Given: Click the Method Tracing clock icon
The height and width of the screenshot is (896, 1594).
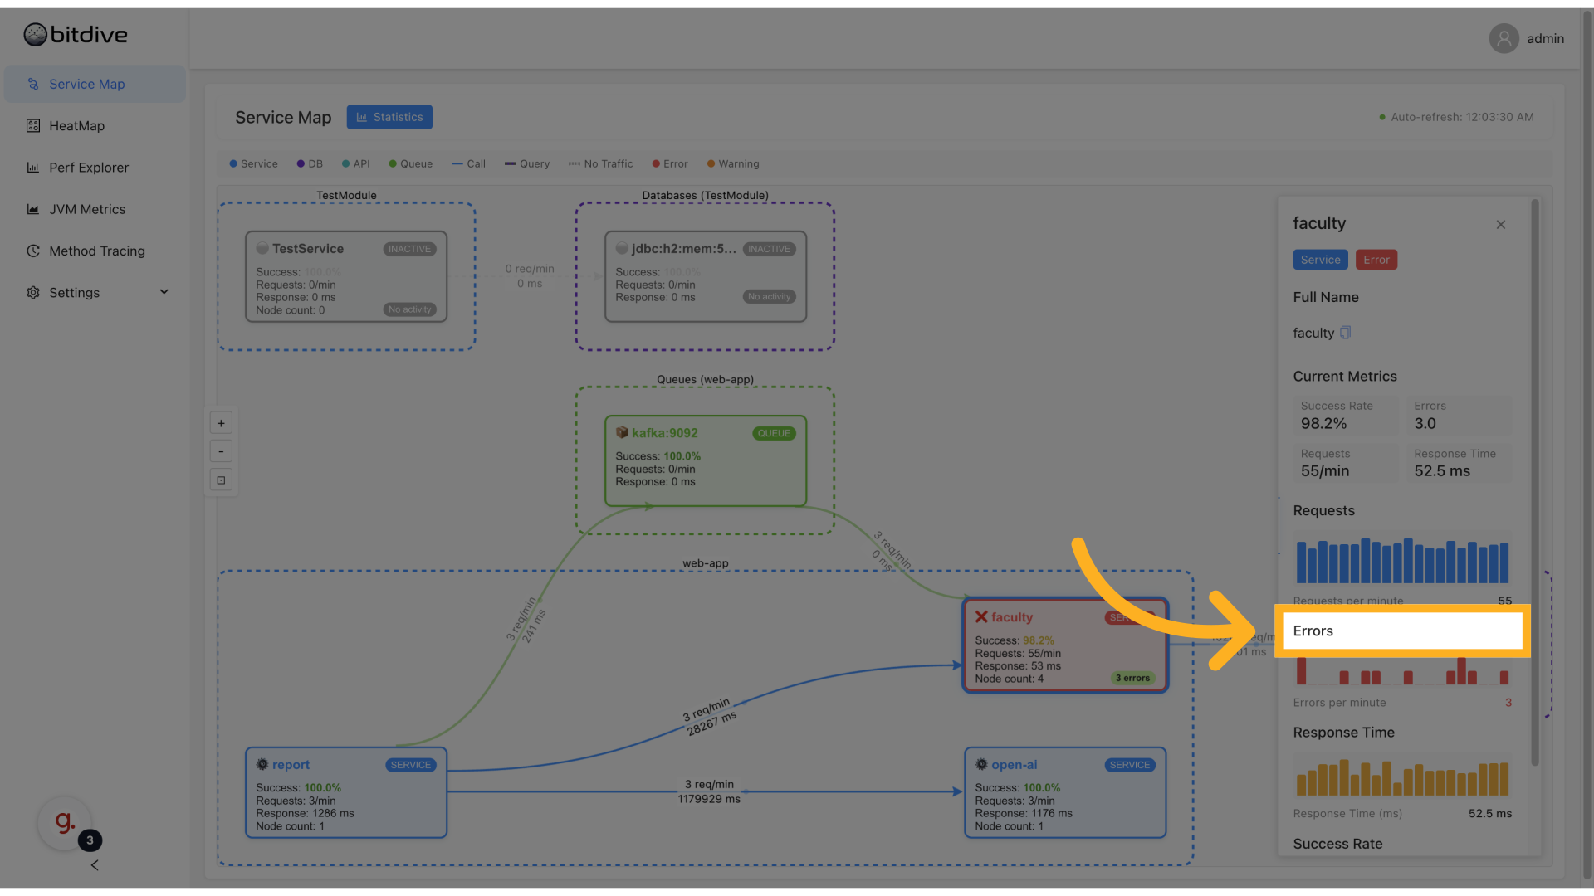Looking at the screenshot, I should pyautogui.click(x=33, y=251).
